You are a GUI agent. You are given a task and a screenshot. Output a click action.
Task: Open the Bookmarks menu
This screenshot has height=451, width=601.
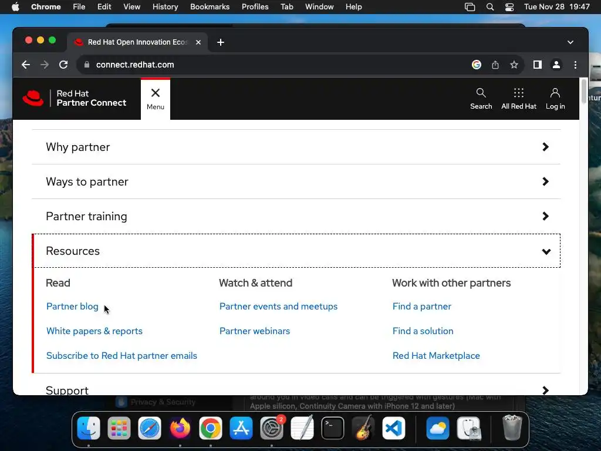point(210,7)
